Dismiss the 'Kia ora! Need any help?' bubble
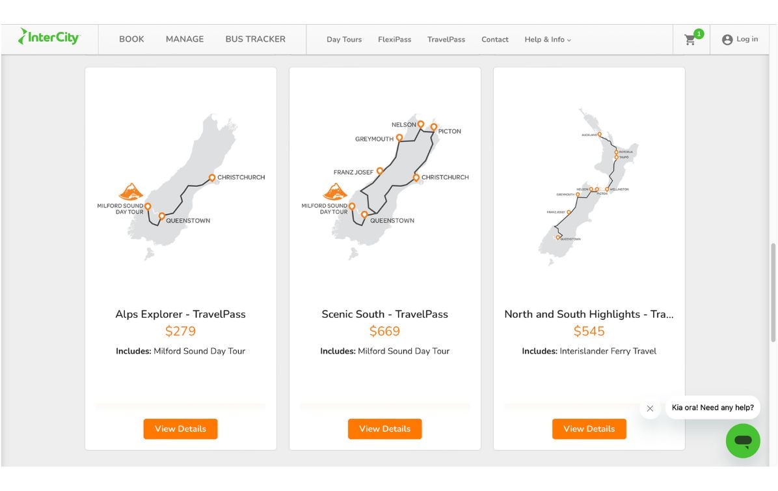Viewport: 778px width, 491px height. click(650, 408)
